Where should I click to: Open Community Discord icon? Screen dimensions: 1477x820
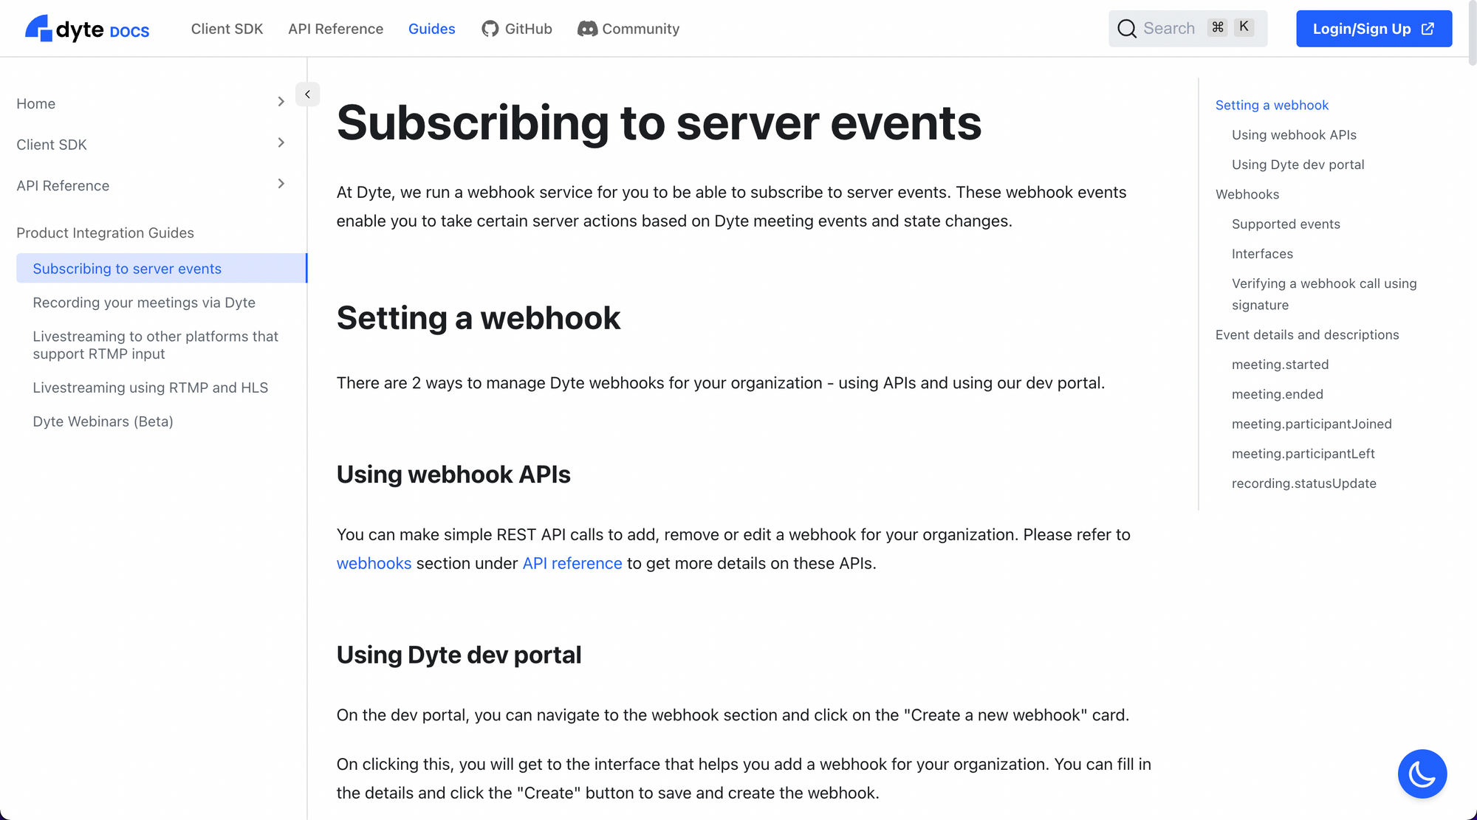[x=586, y=28]
